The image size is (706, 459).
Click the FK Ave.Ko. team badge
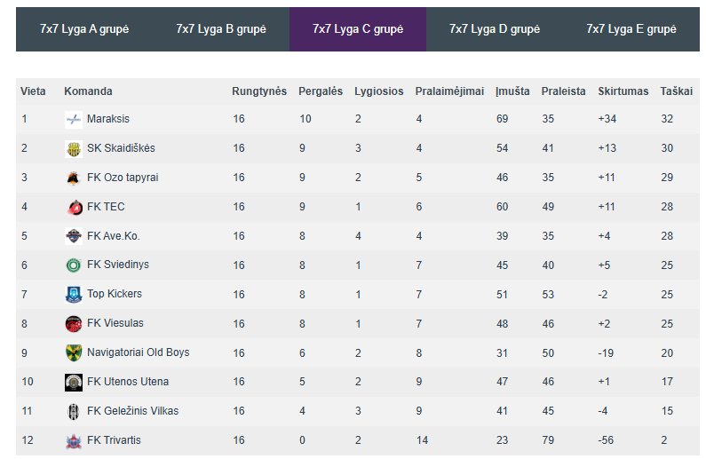(74, 236)
